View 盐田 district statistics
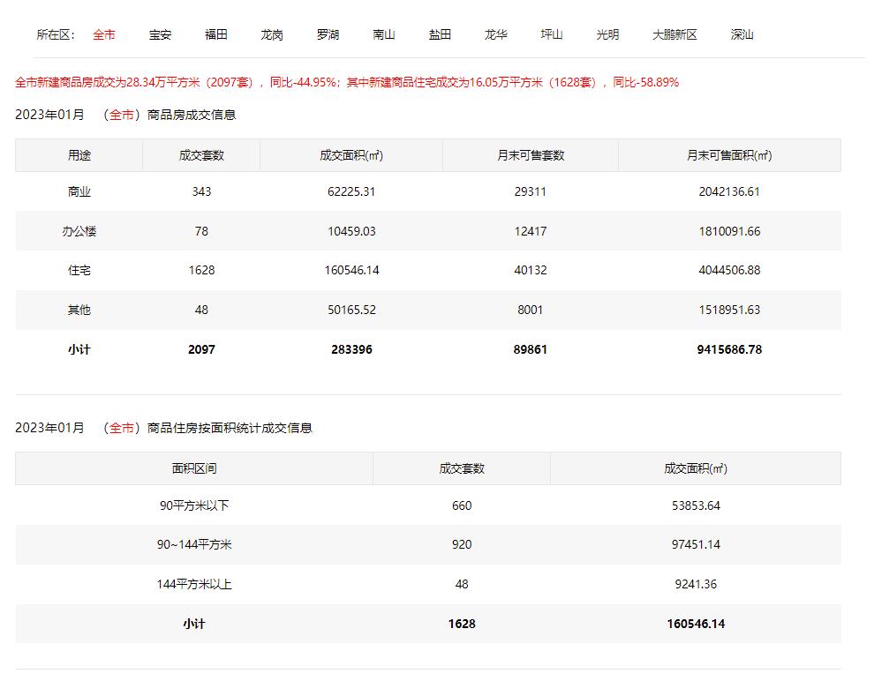 (x=440, y=34)
